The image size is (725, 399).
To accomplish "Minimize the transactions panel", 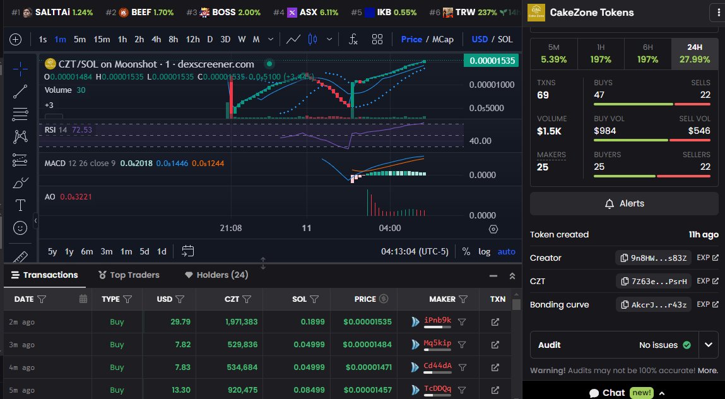I will coord(493,276).
